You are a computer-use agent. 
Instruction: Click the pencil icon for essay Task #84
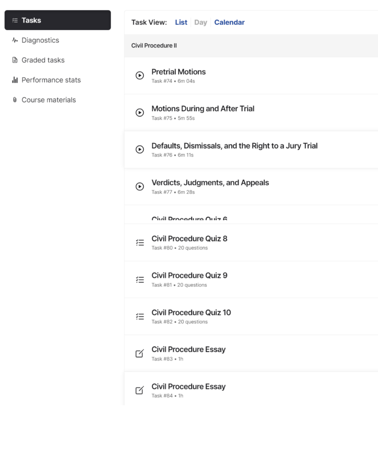pos(140,390)
